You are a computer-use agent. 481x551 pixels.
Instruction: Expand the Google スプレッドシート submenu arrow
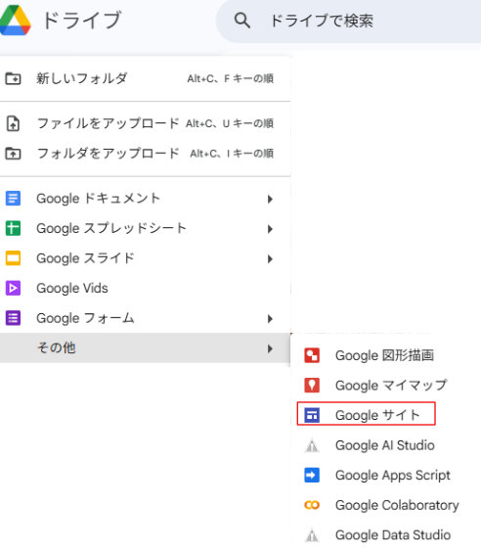pos(270,229)
